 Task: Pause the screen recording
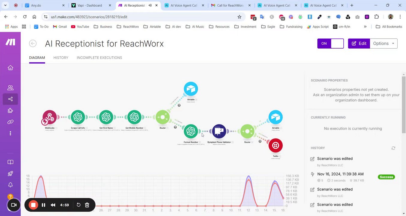point(43,205)
